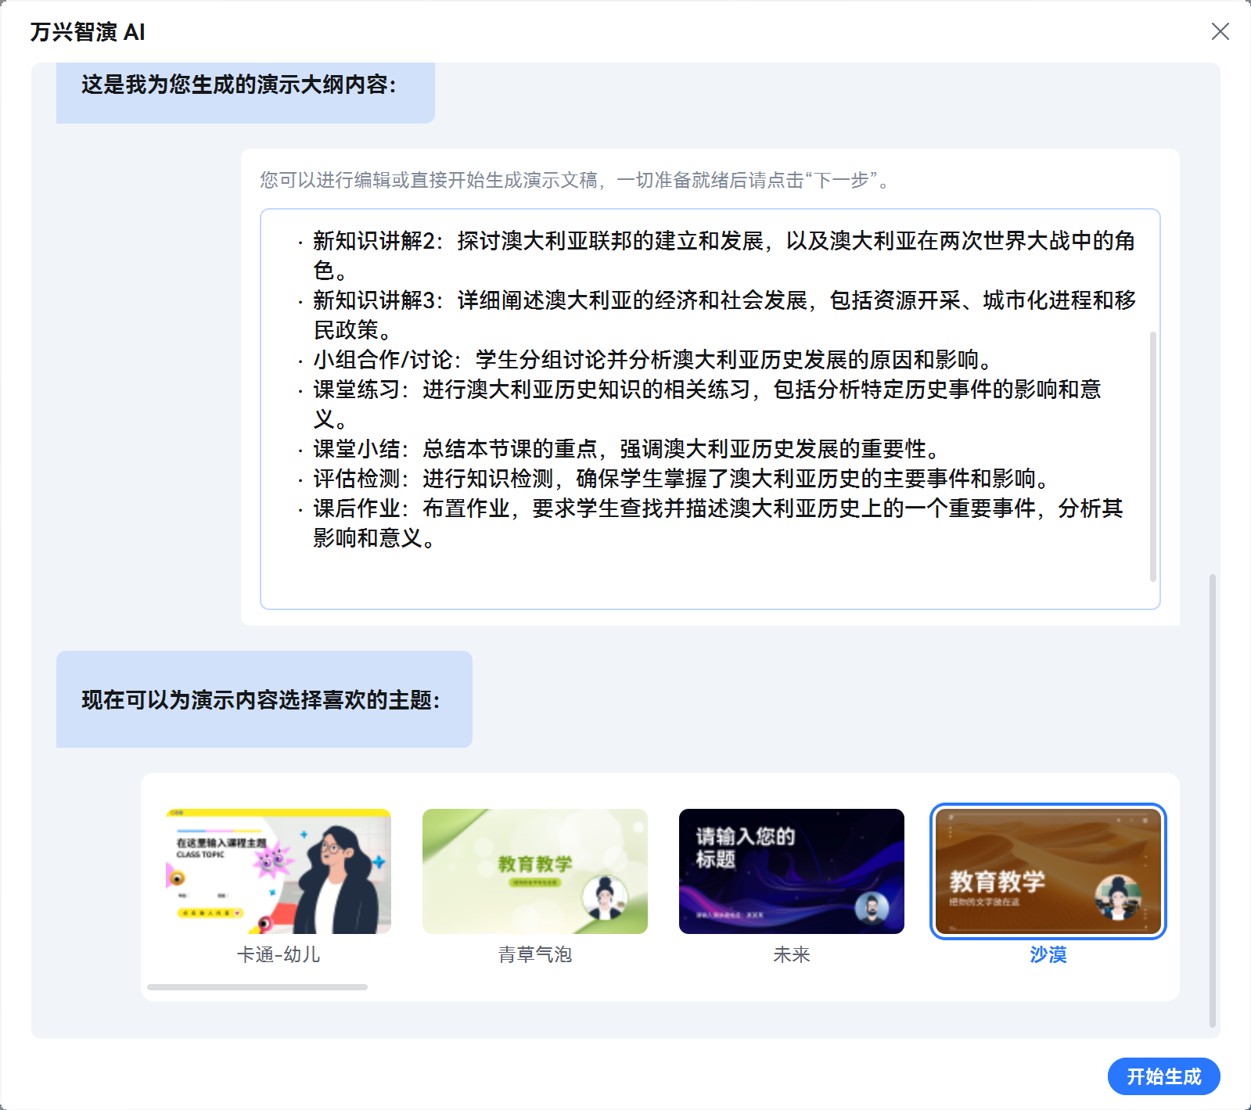The width and height of the screenshot is (1251, 1110).
Task: Click the outline text box vertical scrollbar
Action: tap(1152, 457)
